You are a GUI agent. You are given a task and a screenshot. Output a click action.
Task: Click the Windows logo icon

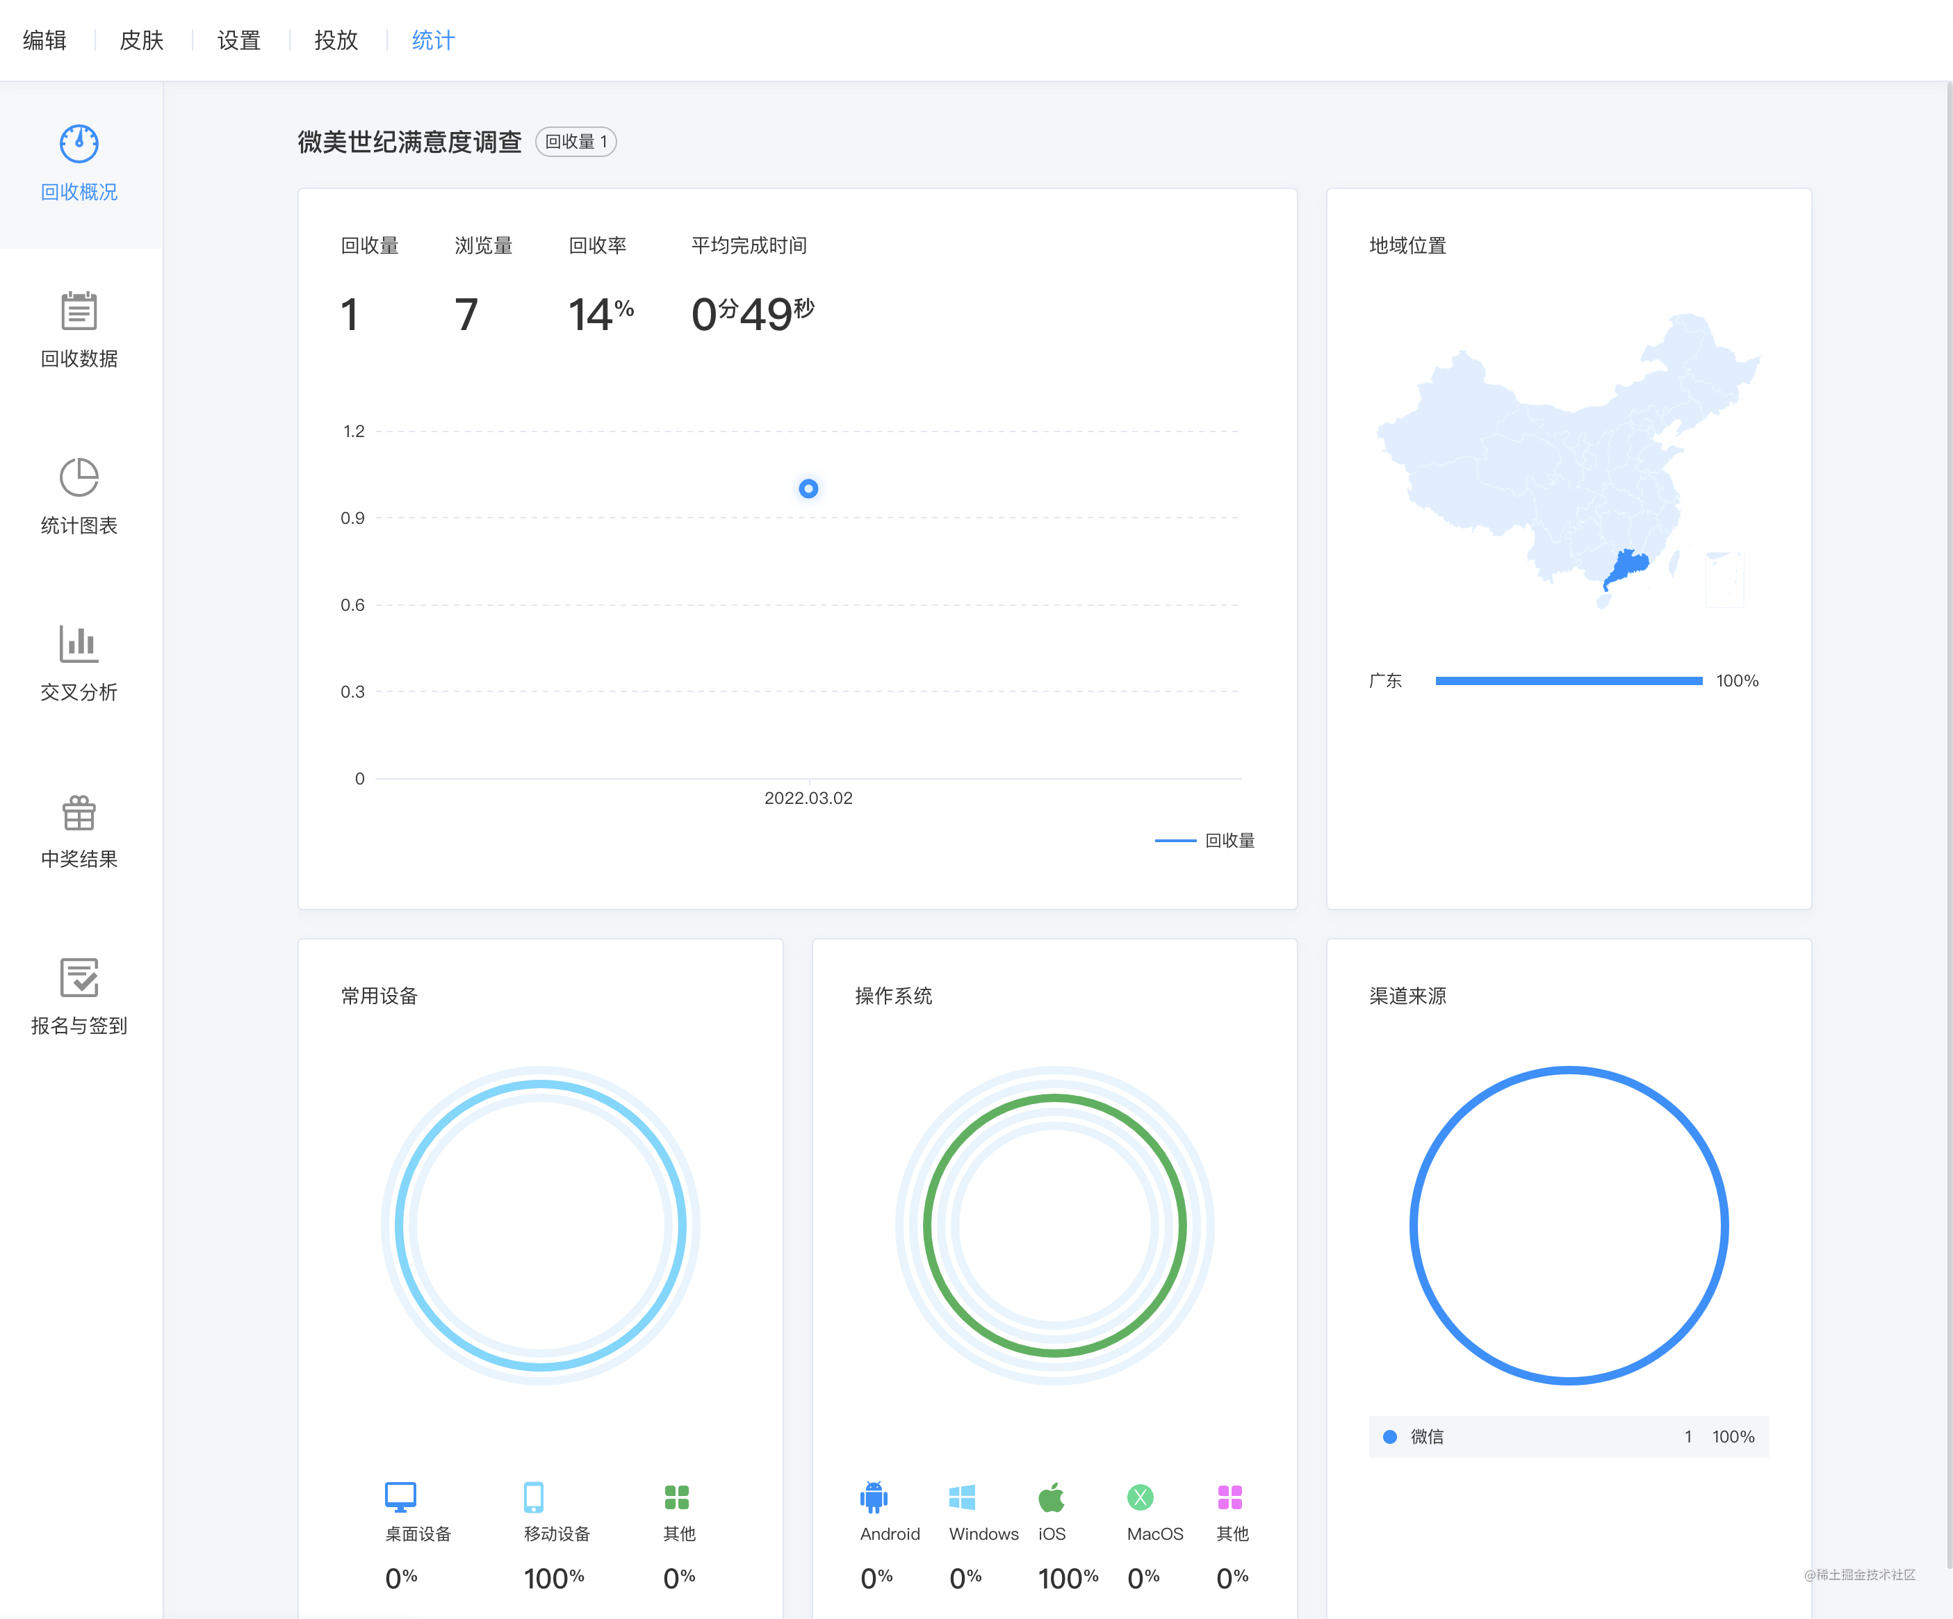(x=963, y=1496)
